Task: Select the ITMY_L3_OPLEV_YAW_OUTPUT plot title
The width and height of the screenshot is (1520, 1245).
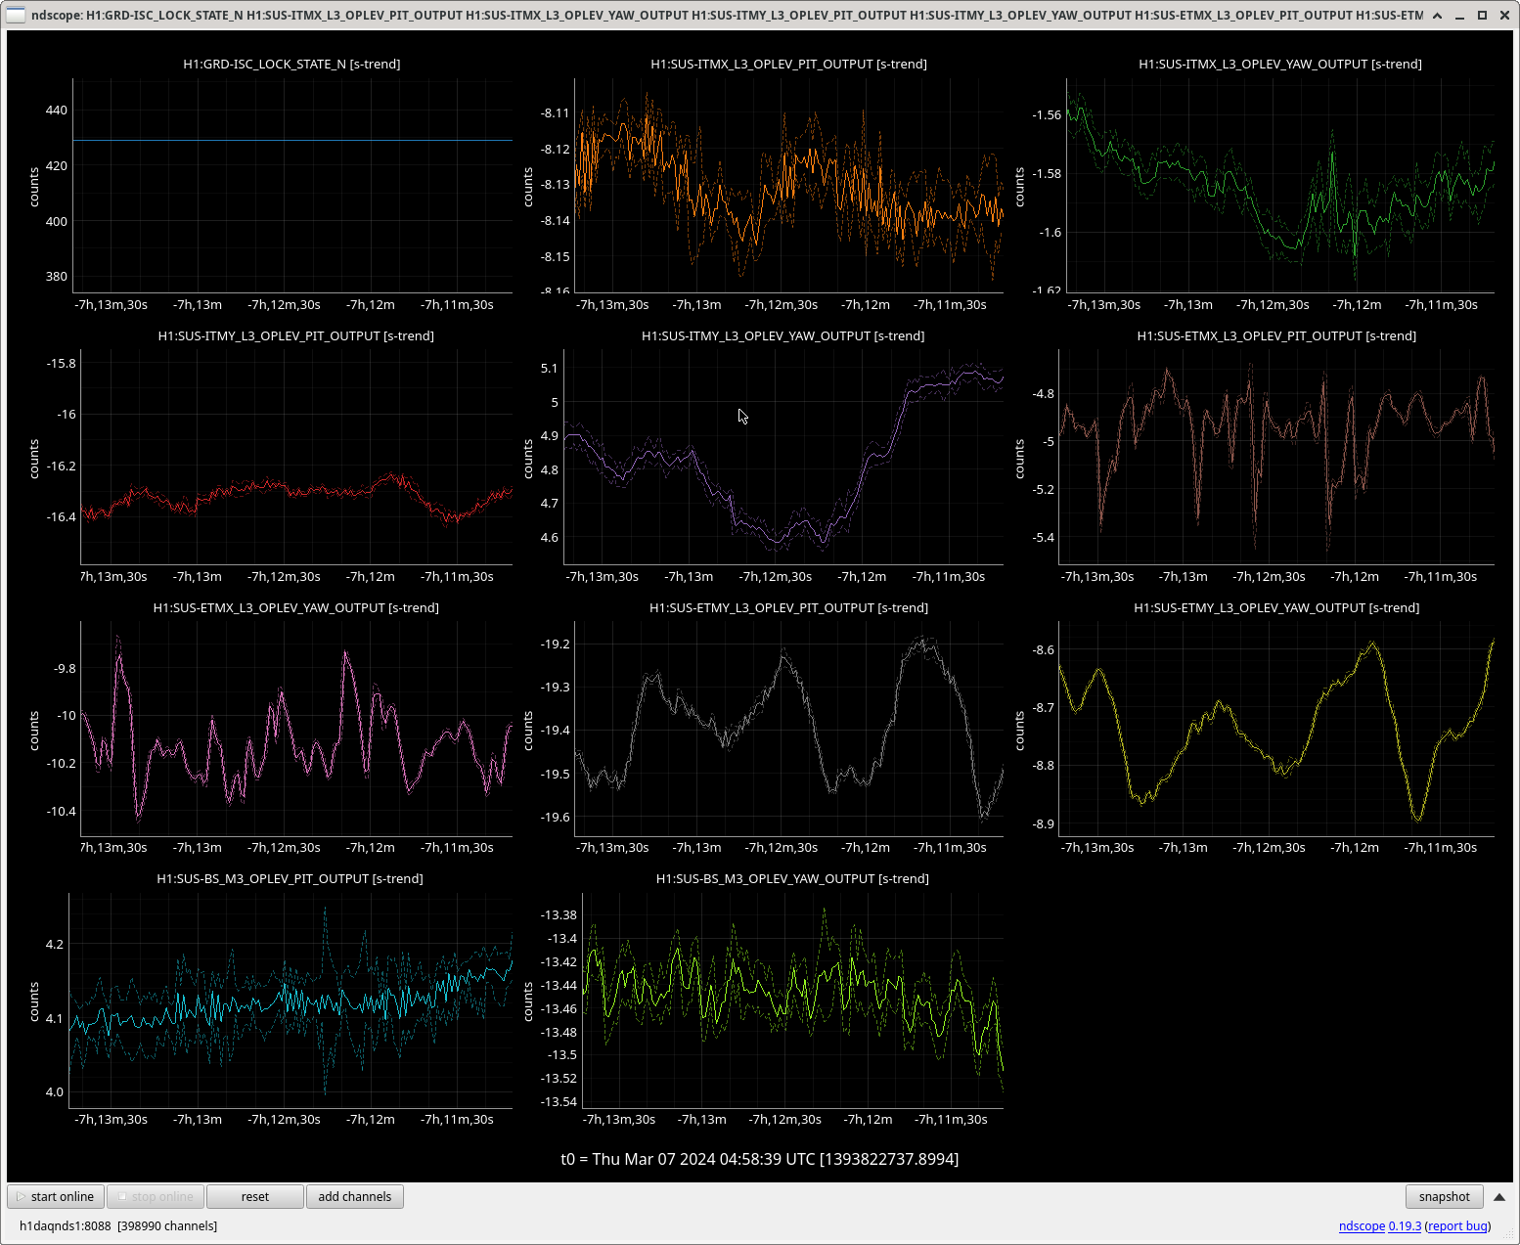Action: (x=782, y=335)
